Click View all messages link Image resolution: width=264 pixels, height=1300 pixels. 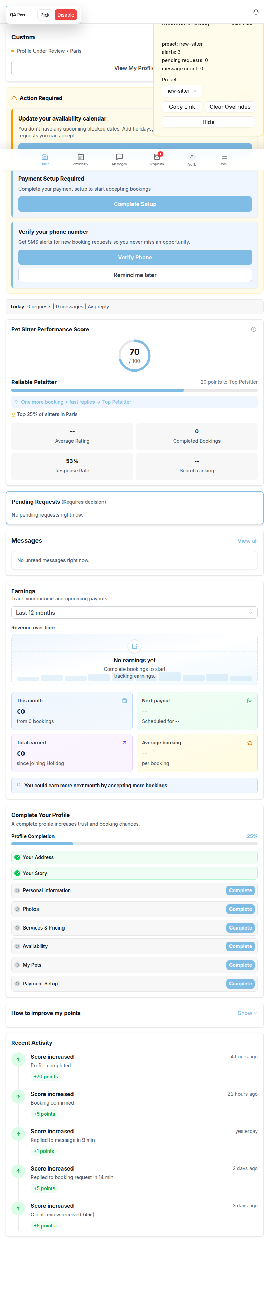coord(247,540)
